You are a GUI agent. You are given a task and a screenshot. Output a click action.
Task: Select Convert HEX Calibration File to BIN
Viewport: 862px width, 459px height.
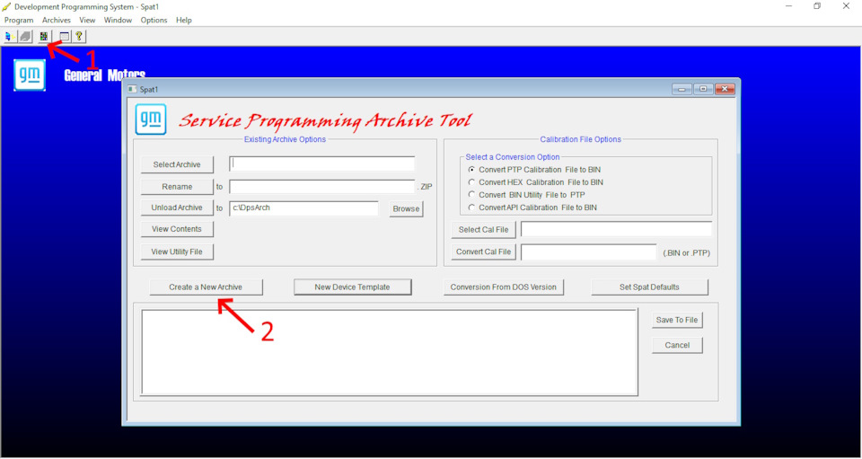535,182
